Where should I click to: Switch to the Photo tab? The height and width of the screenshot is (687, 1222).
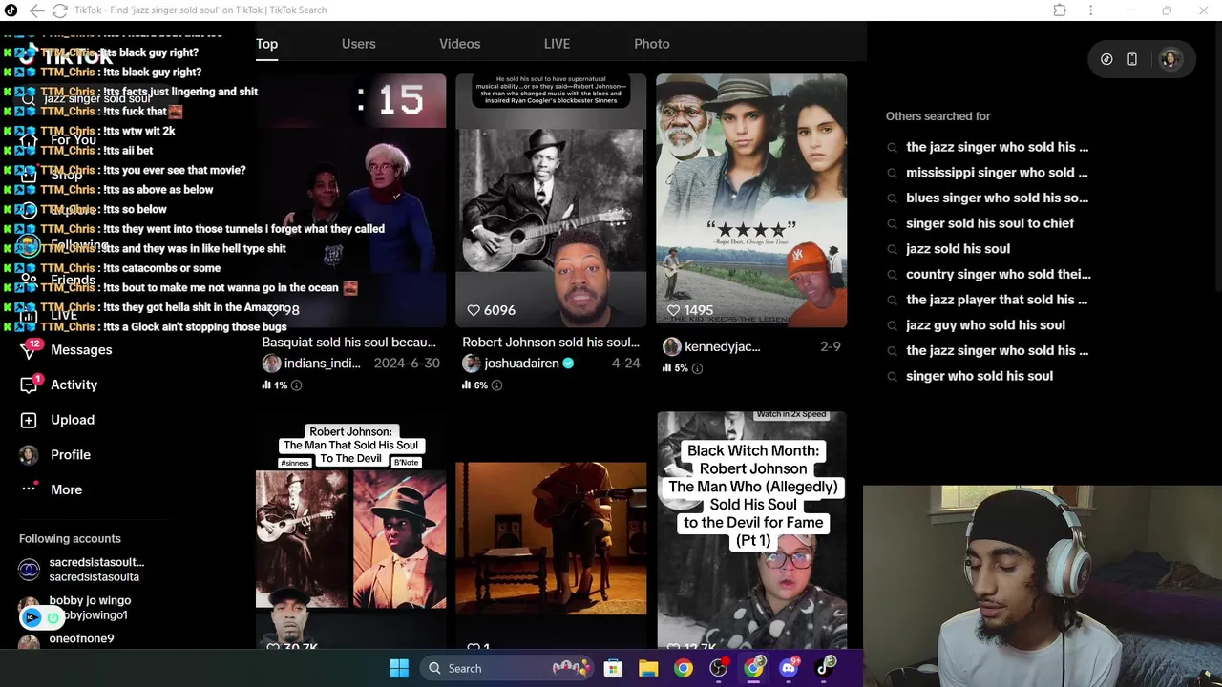click(x=651, y=44)
